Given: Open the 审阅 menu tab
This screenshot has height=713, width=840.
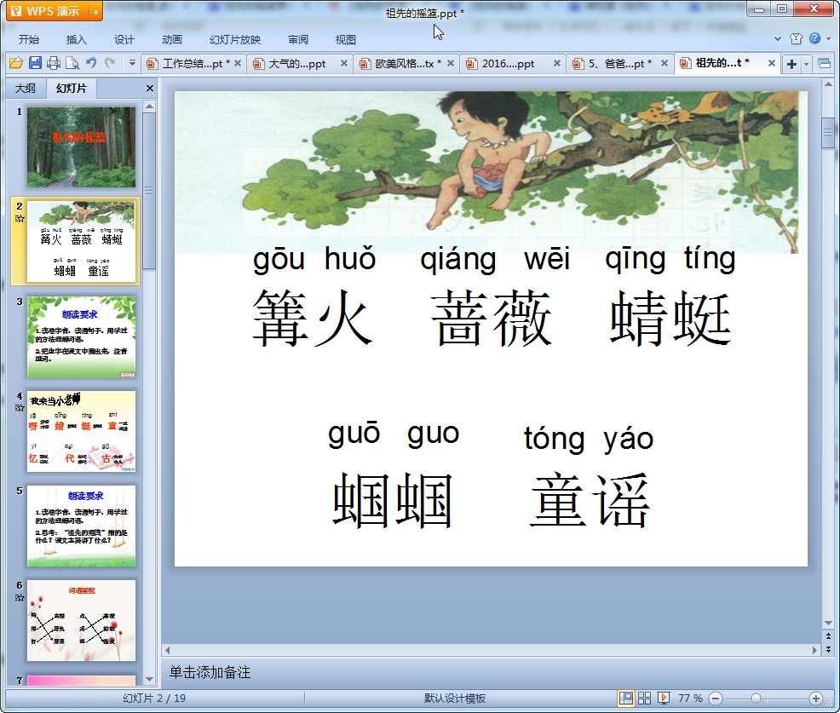Looking at the screenshot, I should [x=298, y=40].
